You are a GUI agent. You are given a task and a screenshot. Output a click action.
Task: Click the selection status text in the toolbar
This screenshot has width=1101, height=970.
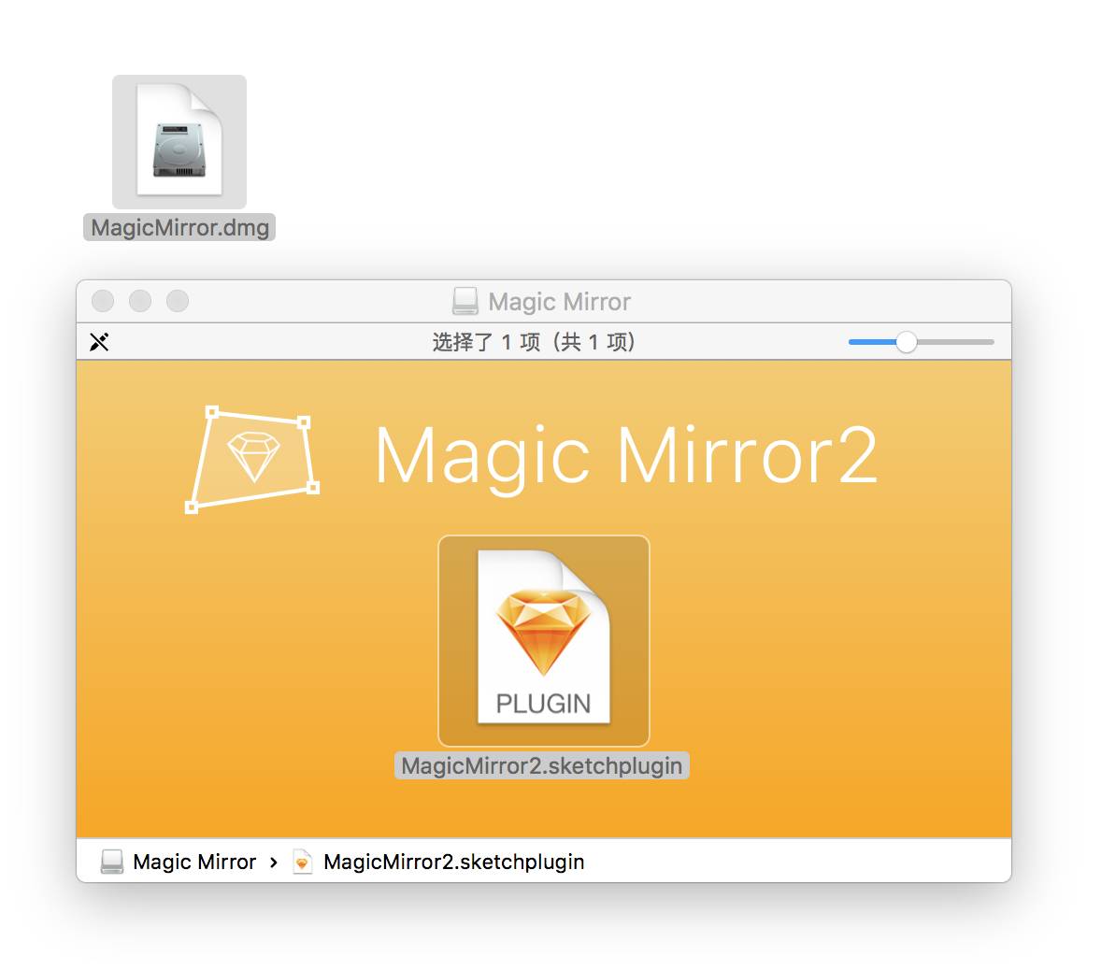534,342
